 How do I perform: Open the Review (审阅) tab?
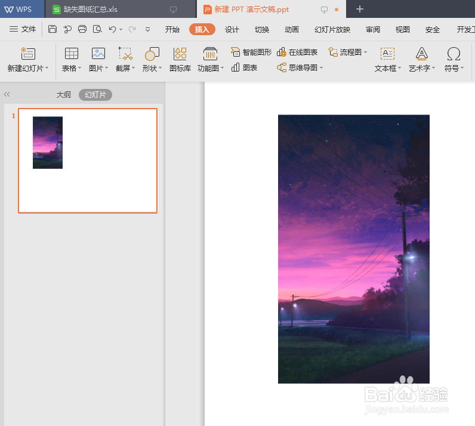point(372,29)
